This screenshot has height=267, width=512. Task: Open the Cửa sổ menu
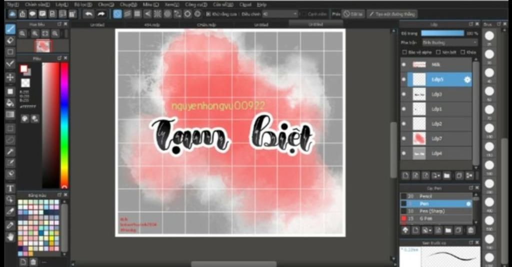click(223, 4)
